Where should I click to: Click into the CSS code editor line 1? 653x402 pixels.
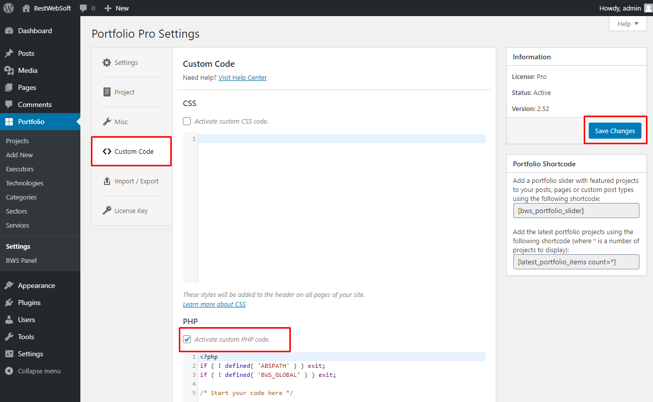342,139
